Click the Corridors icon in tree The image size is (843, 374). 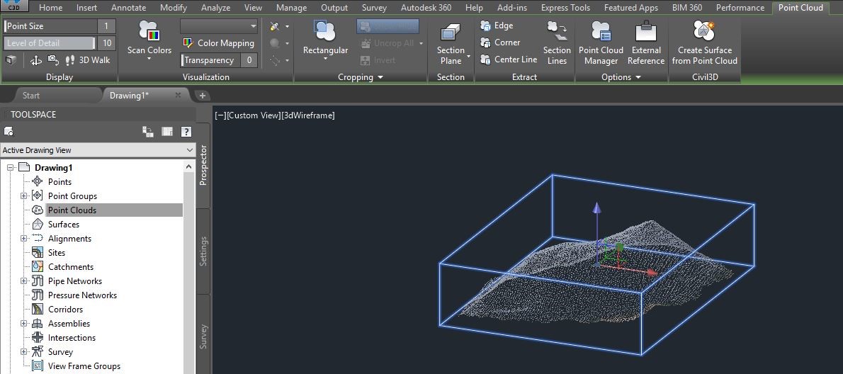[x=38, y=310]
